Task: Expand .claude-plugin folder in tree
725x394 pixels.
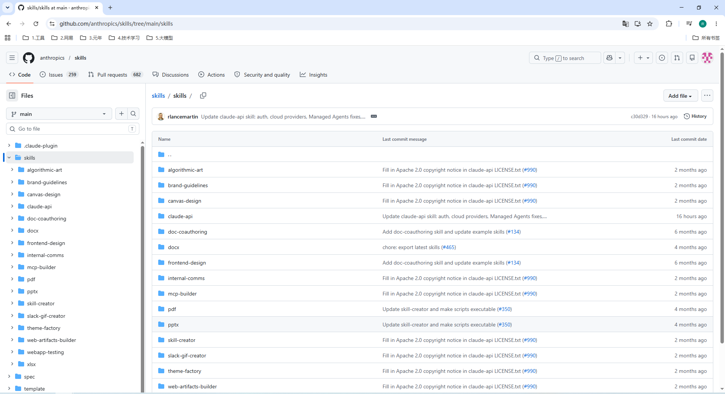Action: pyautogui.click(x=9, y=145)
